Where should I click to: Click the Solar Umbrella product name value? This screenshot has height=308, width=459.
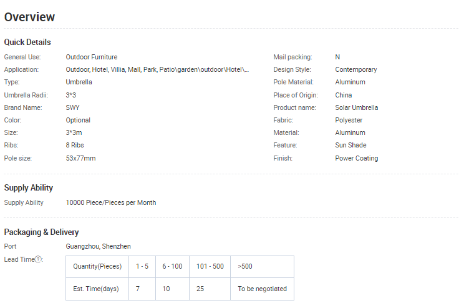[x=356, y=107]
